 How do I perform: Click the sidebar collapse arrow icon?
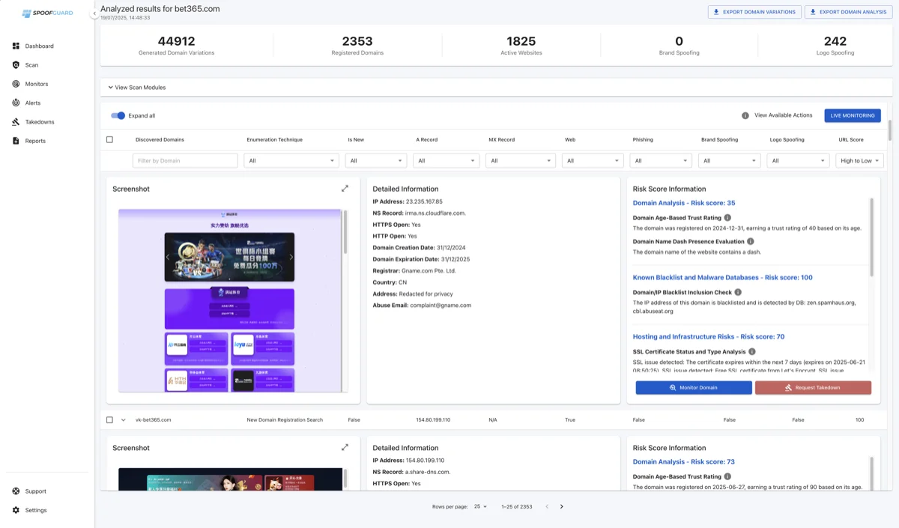94,13
